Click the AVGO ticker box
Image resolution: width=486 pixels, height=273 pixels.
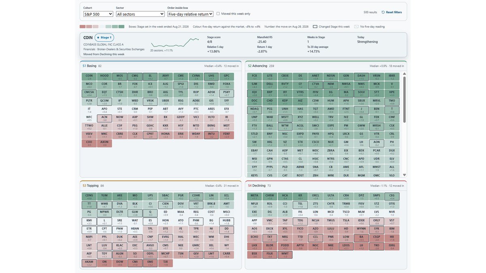(150, 246)
